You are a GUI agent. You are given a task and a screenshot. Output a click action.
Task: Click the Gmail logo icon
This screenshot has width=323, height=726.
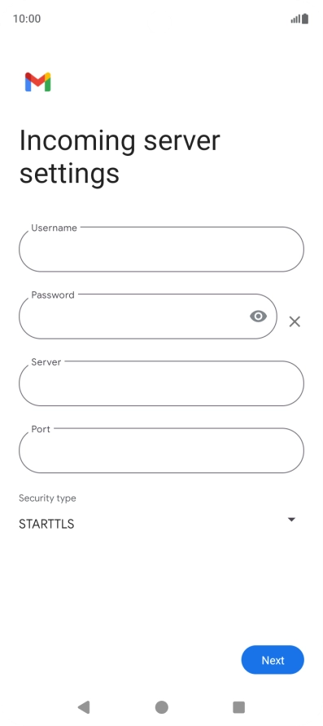click(38, 82)
